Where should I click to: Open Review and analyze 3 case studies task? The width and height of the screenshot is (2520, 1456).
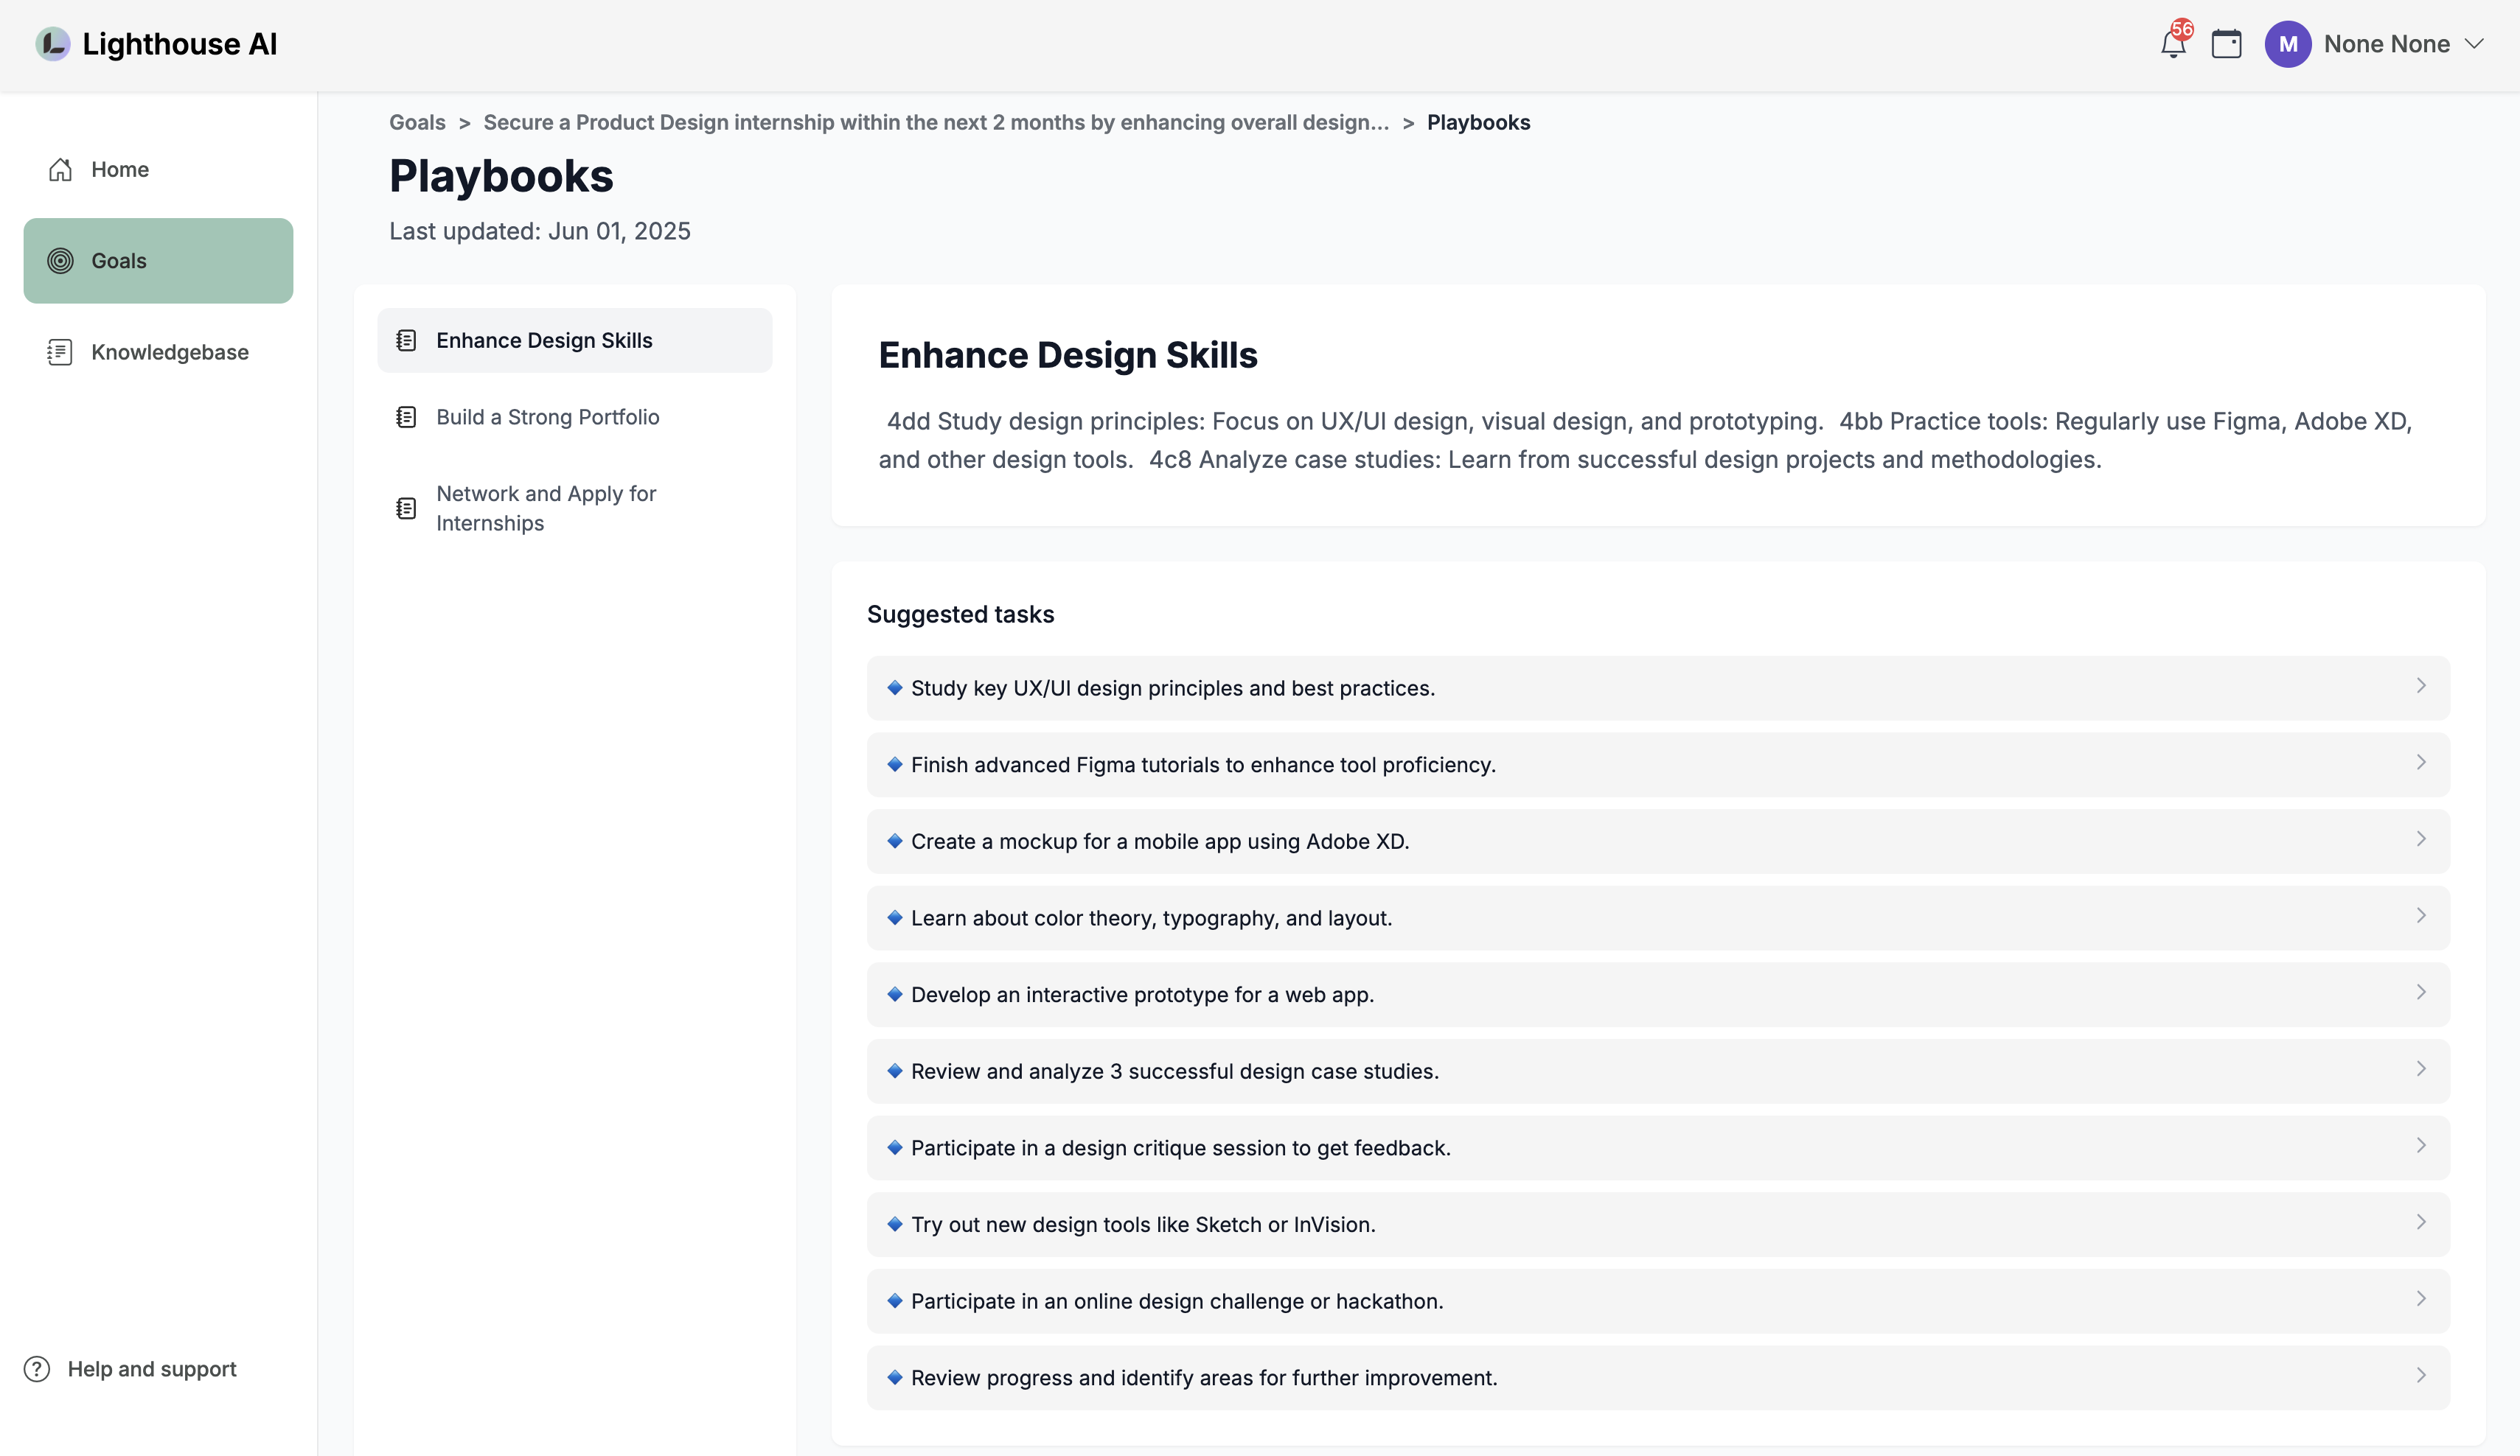click(x=1174, y=1071)
